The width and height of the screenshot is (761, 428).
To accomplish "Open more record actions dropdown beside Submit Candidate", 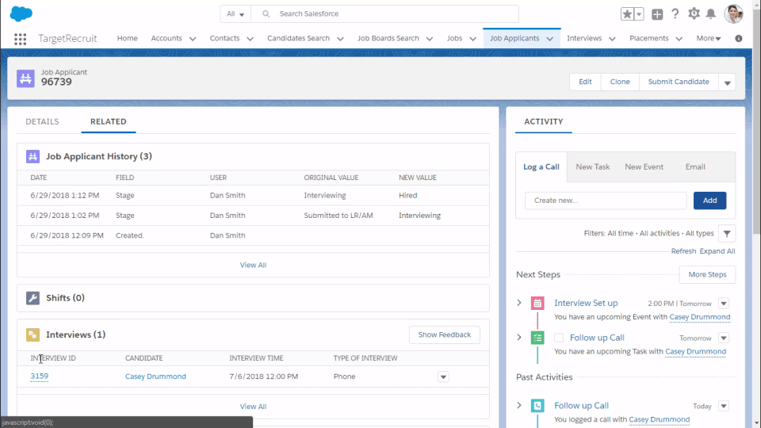I will coord(727,82).
